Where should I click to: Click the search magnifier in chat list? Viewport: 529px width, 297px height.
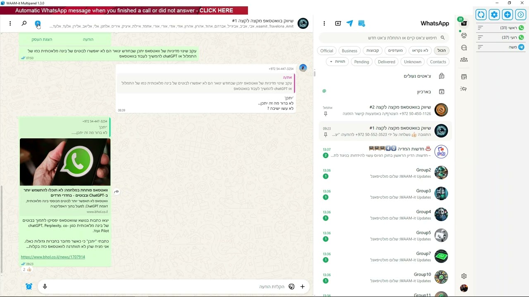443,38
